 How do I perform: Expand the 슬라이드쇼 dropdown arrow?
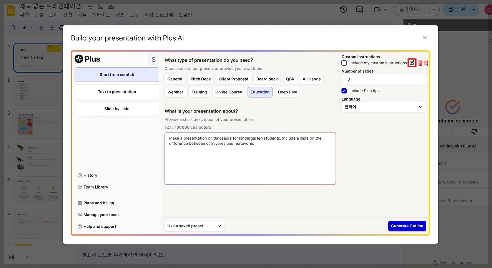(x=434, y=9)
